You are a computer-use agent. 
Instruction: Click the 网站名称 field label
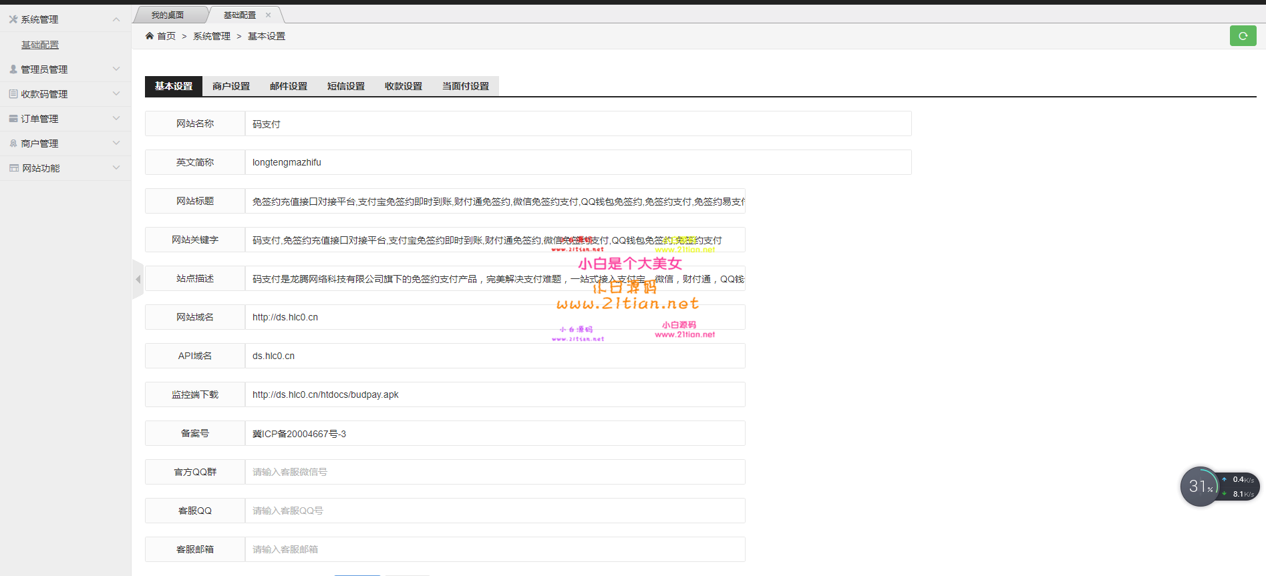click(195, 123)
